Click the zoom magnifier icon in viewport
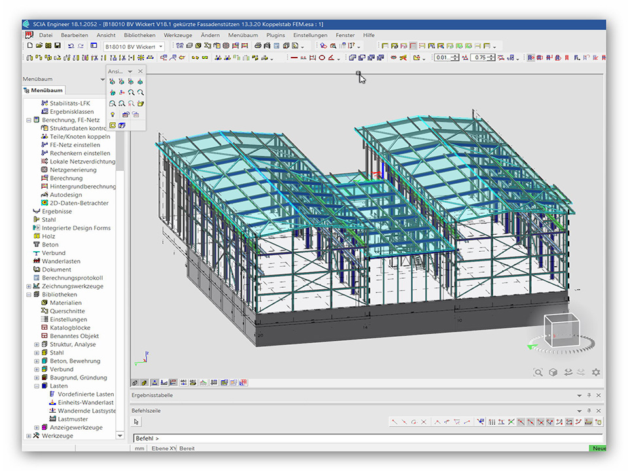The height and width of the screenshot is (471, 628). pos(538,372)
